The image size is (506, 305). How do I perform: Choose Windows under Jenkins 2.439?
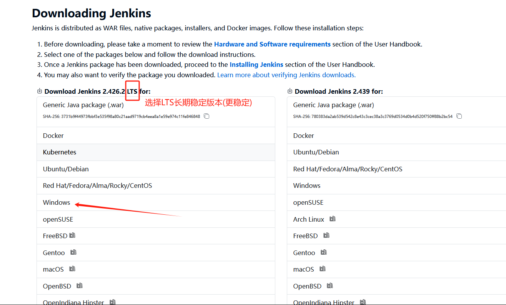396,186
